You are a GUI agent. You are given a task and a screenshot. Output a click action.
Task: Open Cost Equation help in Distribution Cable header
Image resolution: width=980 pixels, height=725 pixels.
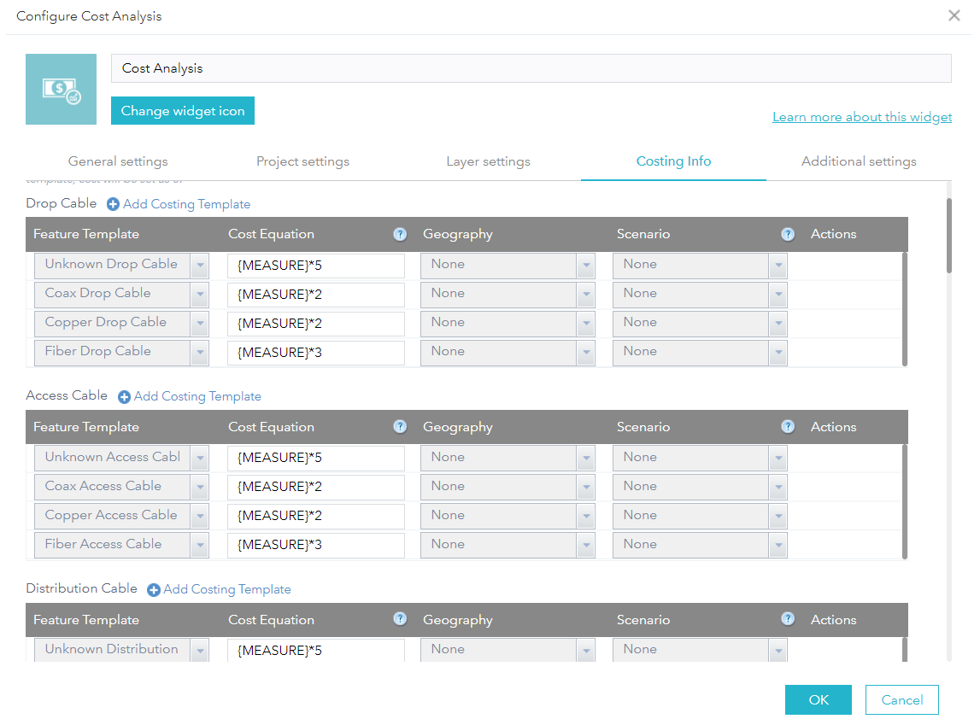400,620
